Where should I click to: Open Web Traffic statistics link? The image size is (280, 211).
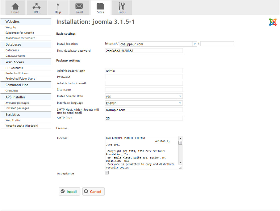pyautogui.click(x=13, y=121)
